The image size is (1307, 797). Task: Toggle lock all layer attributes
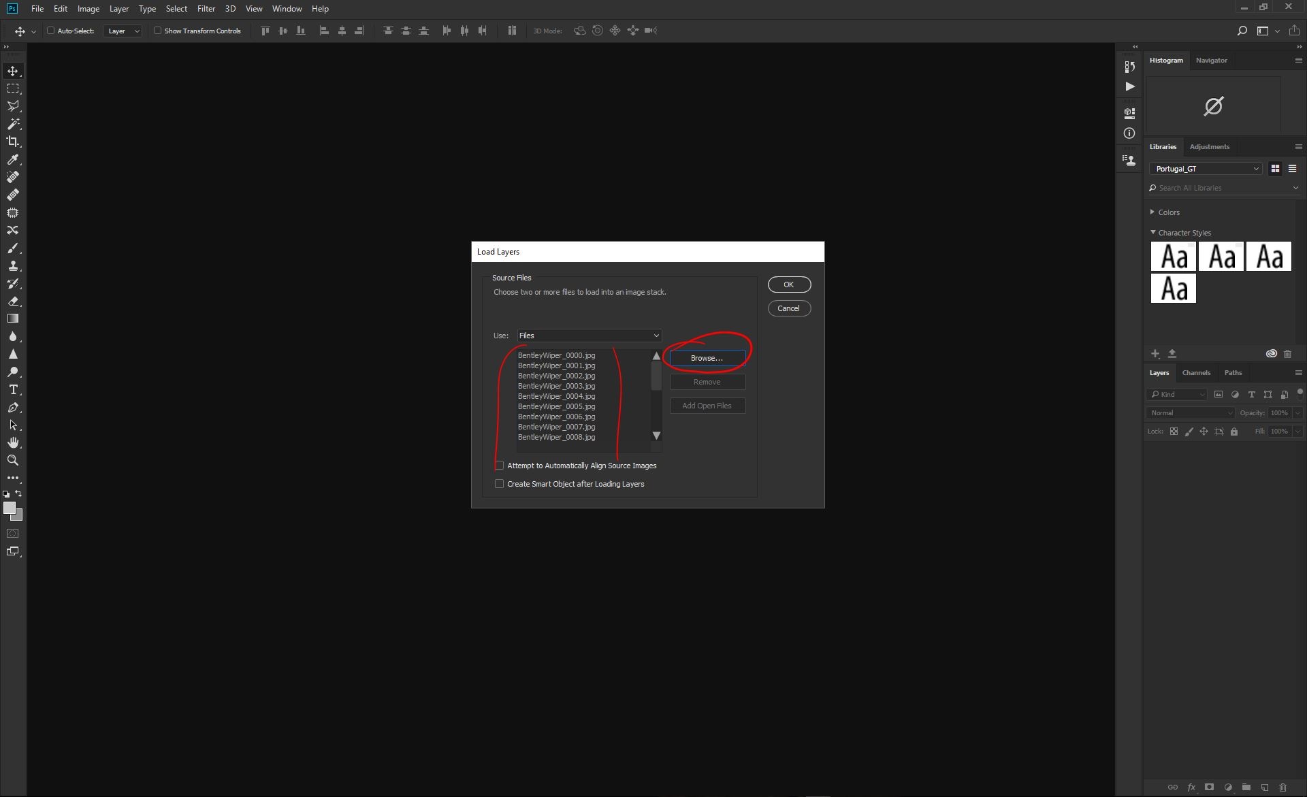coord(1234,432)
